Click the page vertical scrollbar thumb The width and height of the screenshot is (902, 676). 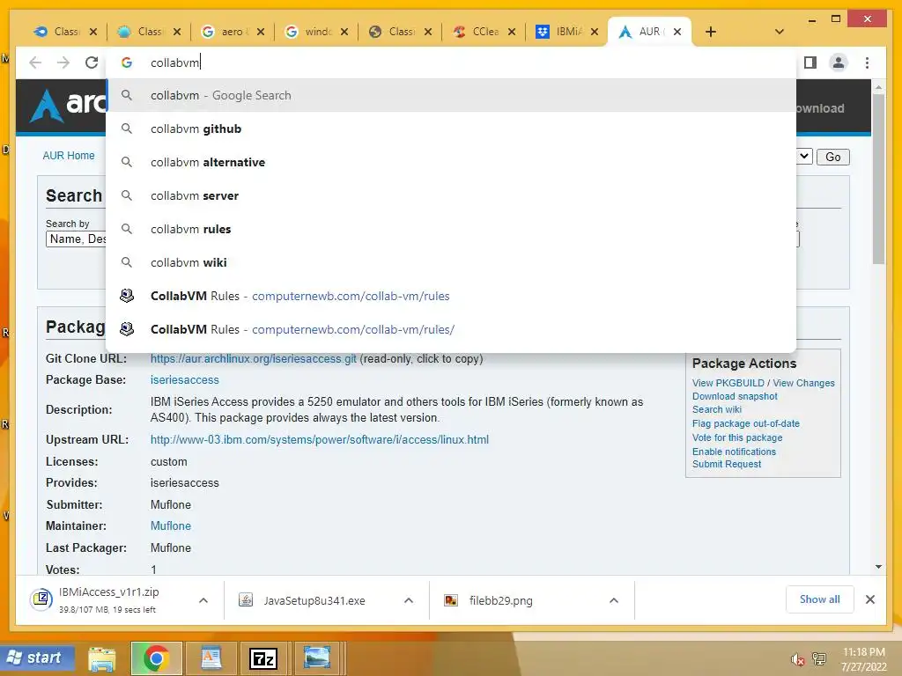point(878,178)
